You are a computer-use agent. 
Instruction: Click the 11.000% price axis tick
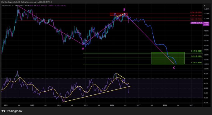pyautogui.click(x=206, y=19)
